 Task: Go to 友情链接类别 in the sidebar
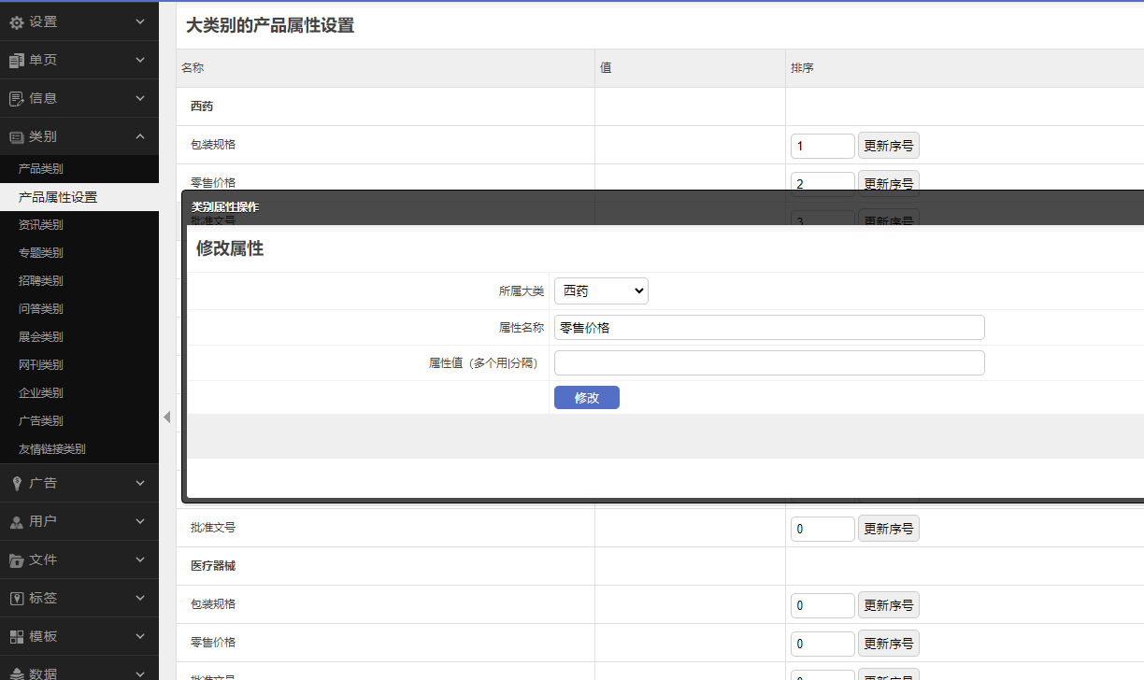(x=52, y=449)
